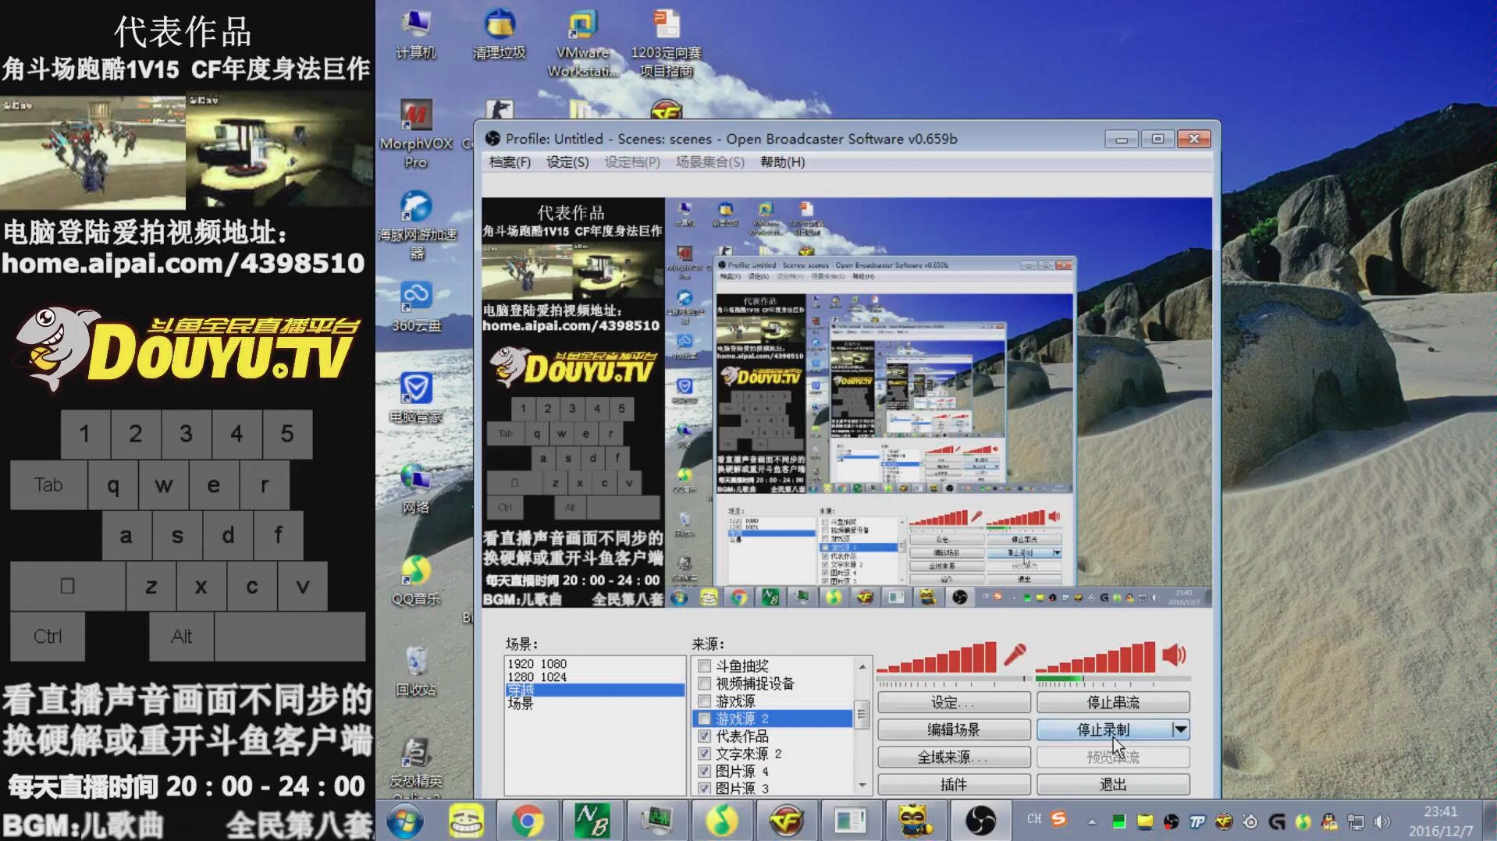The image size is (1497, 841).
Task: Open the QQ音乐 desktop shortcut
Action: (x=416, y=580)
